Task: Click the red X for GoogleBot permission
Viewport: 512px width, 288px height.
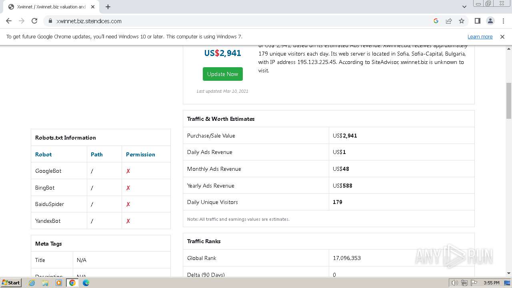Action: (128, 171)
